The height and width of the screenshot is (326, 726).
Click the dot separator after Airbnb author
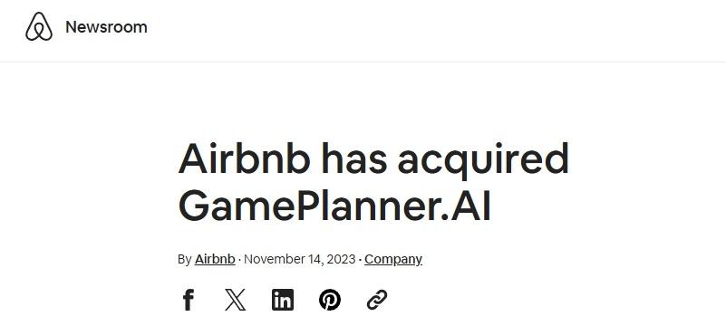tap(239, 259)
